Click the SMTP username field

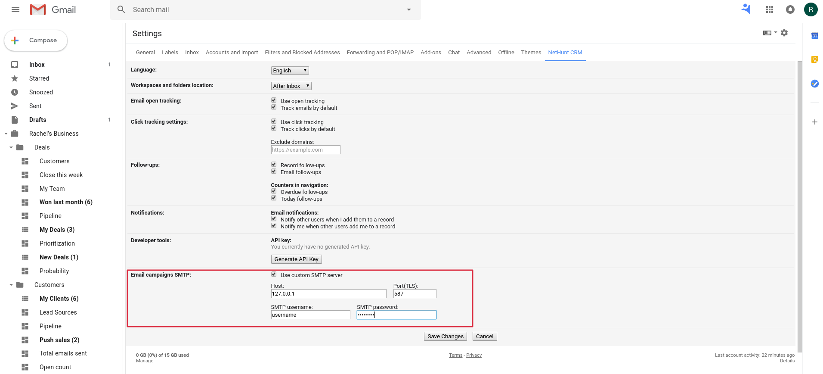[x=311, y=315]
